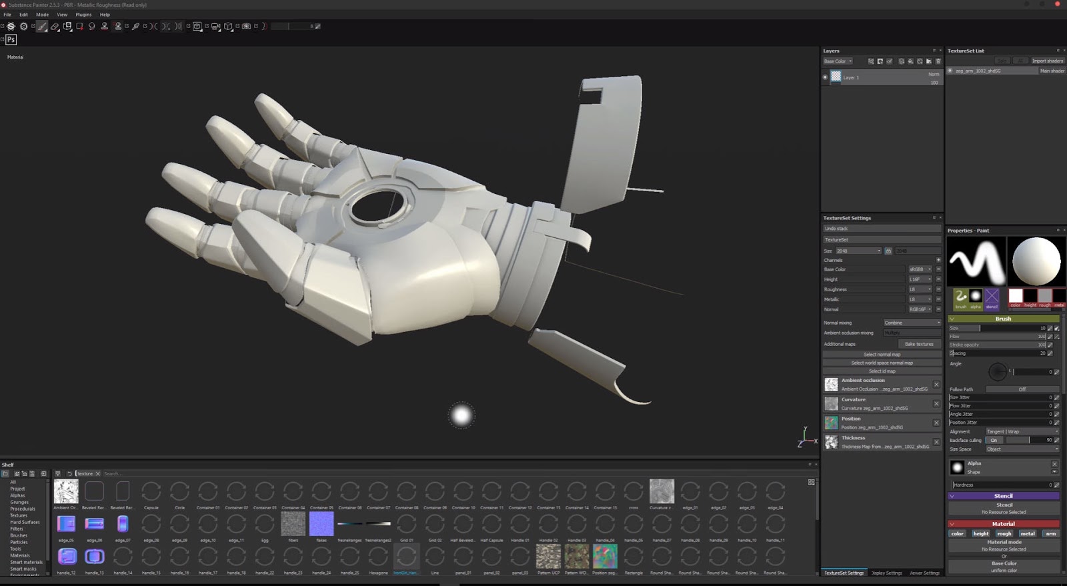Click Select id map button
This screenshot has width=1067, height=586.
coord(882,371)
